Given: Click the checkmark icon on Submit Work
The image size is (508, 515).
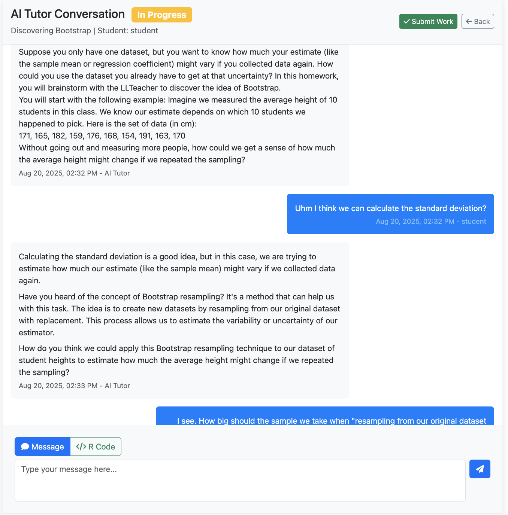Looking at the screenshot, I should (406, 21).
